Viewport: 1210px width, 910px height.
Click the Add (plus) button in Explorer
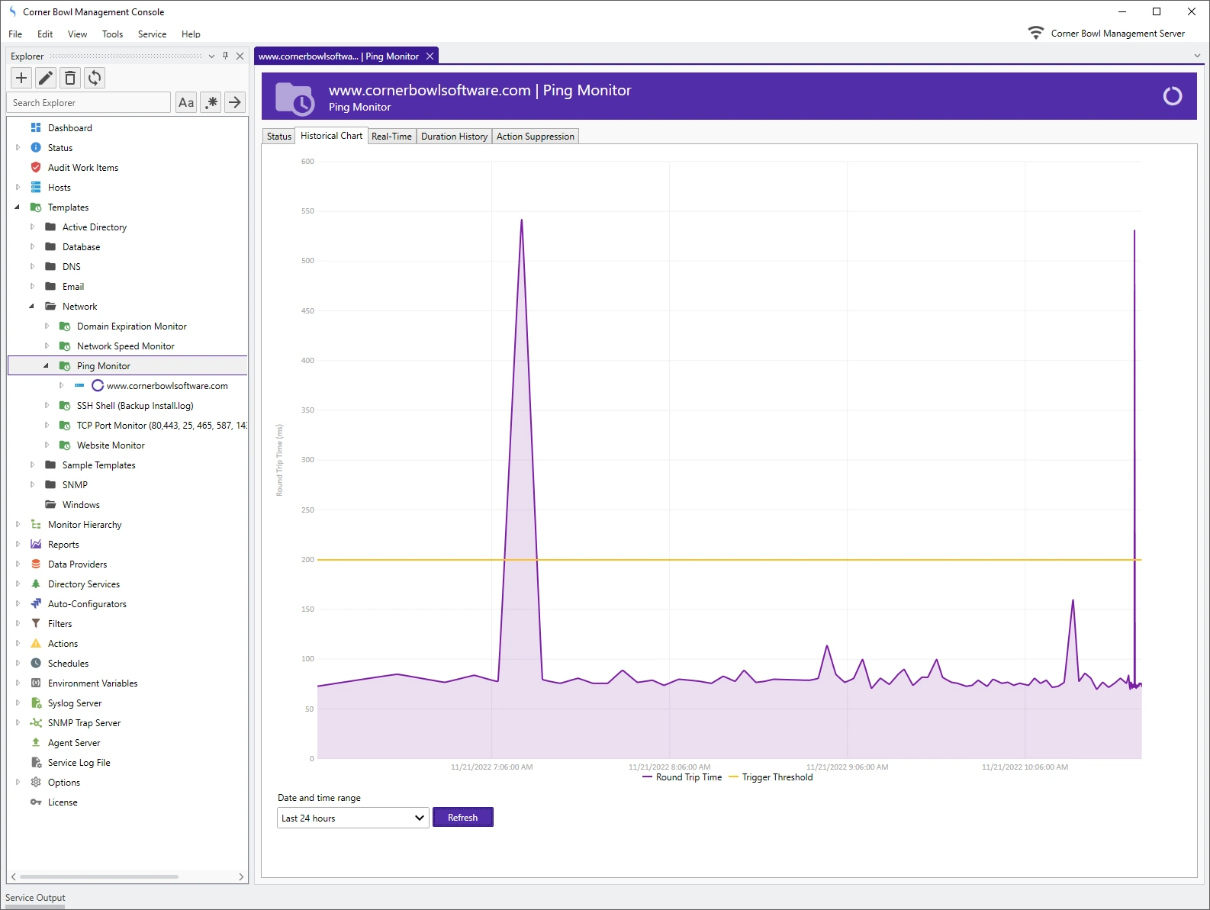[x=21, y=78]
